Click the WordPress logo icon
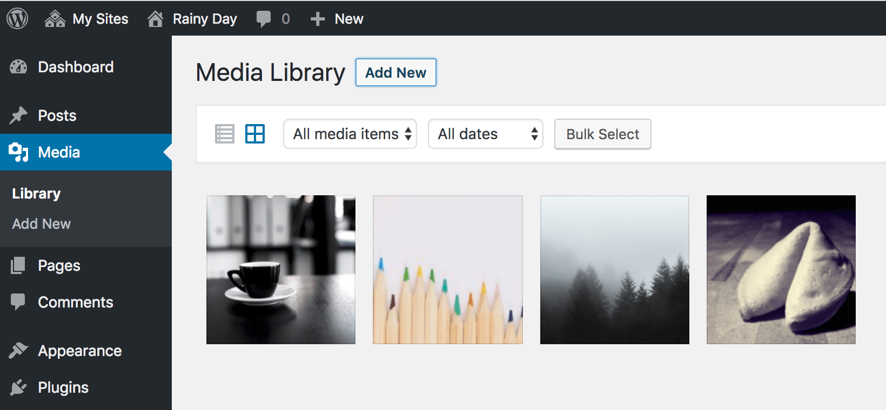 [x=17, y=19]
